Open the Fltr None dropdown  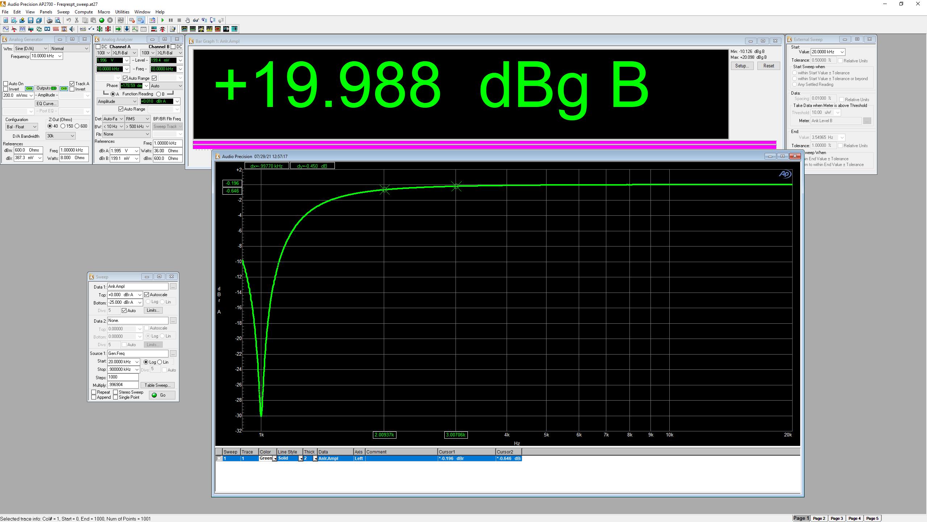point(147,134)
